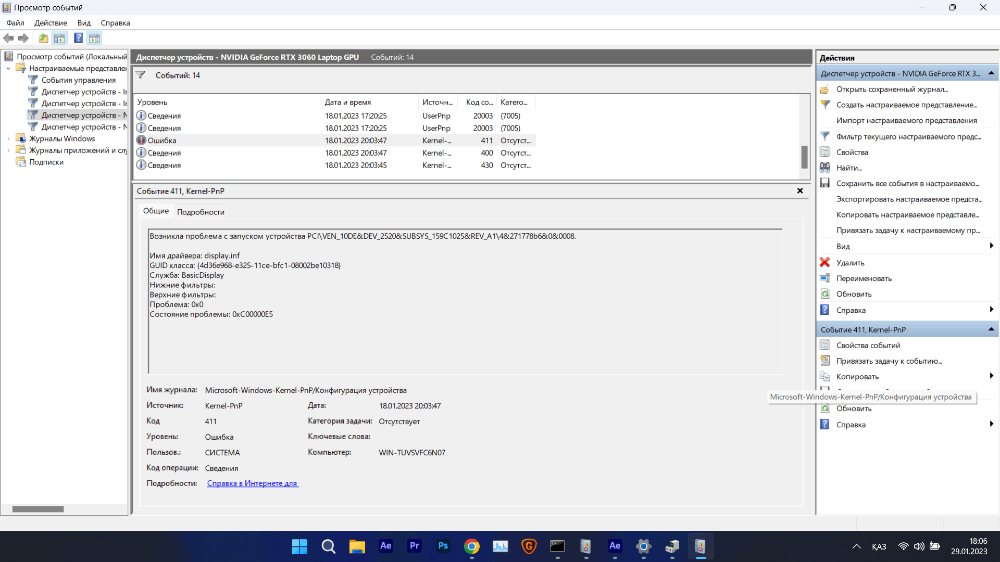This screenshot has width=1000, height=562.
Task: Click the Создать настраиваемое представление funnel icon
Action: (824, 105)
